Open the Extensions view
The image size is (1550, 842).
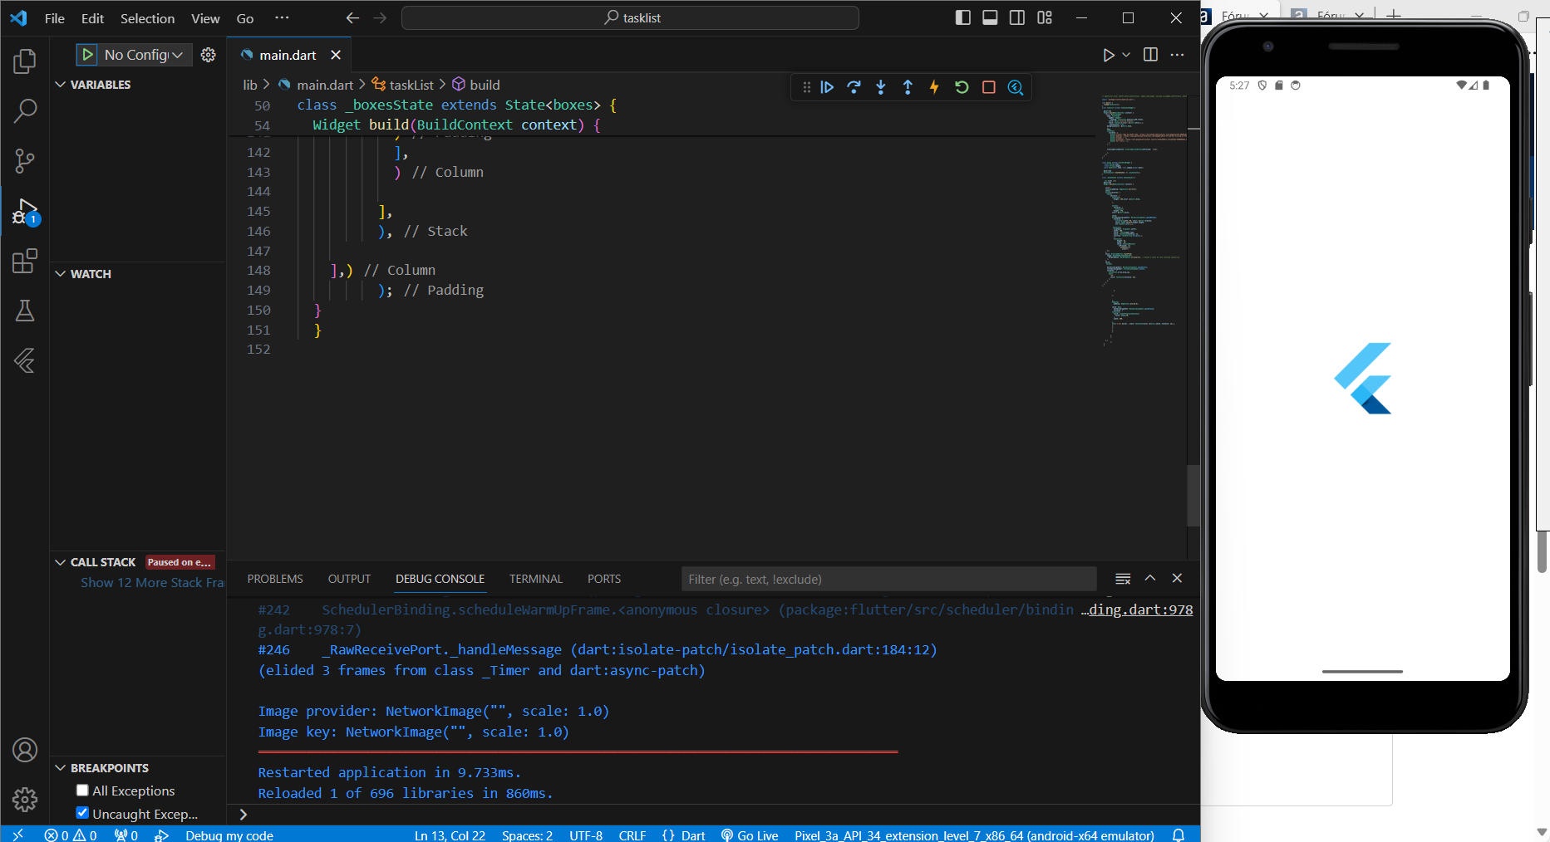click(x=25, y=261)
